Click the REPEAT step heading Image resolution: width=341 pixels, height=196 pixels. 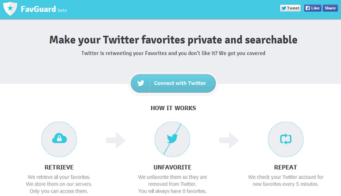tap(286, 167)
